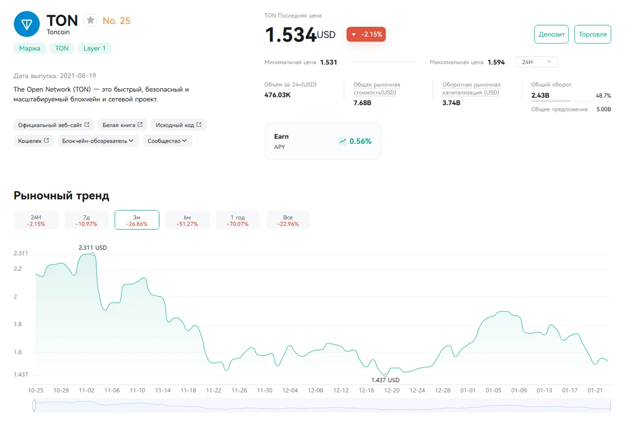This screenshot has width=640, height=422.
Task: Click the -2.15% price change badge
Action: pyautogui.click(x=366, y=34)
